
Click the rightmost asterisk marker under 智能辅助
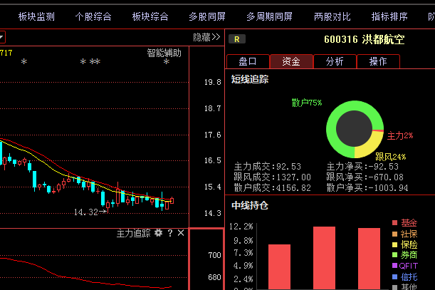point(166,62)
